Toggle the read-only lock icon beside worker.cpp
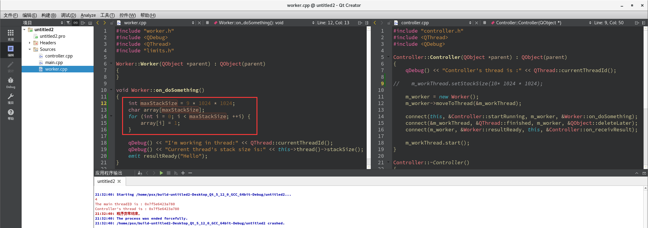648x228 pixels. click(112, 23)
